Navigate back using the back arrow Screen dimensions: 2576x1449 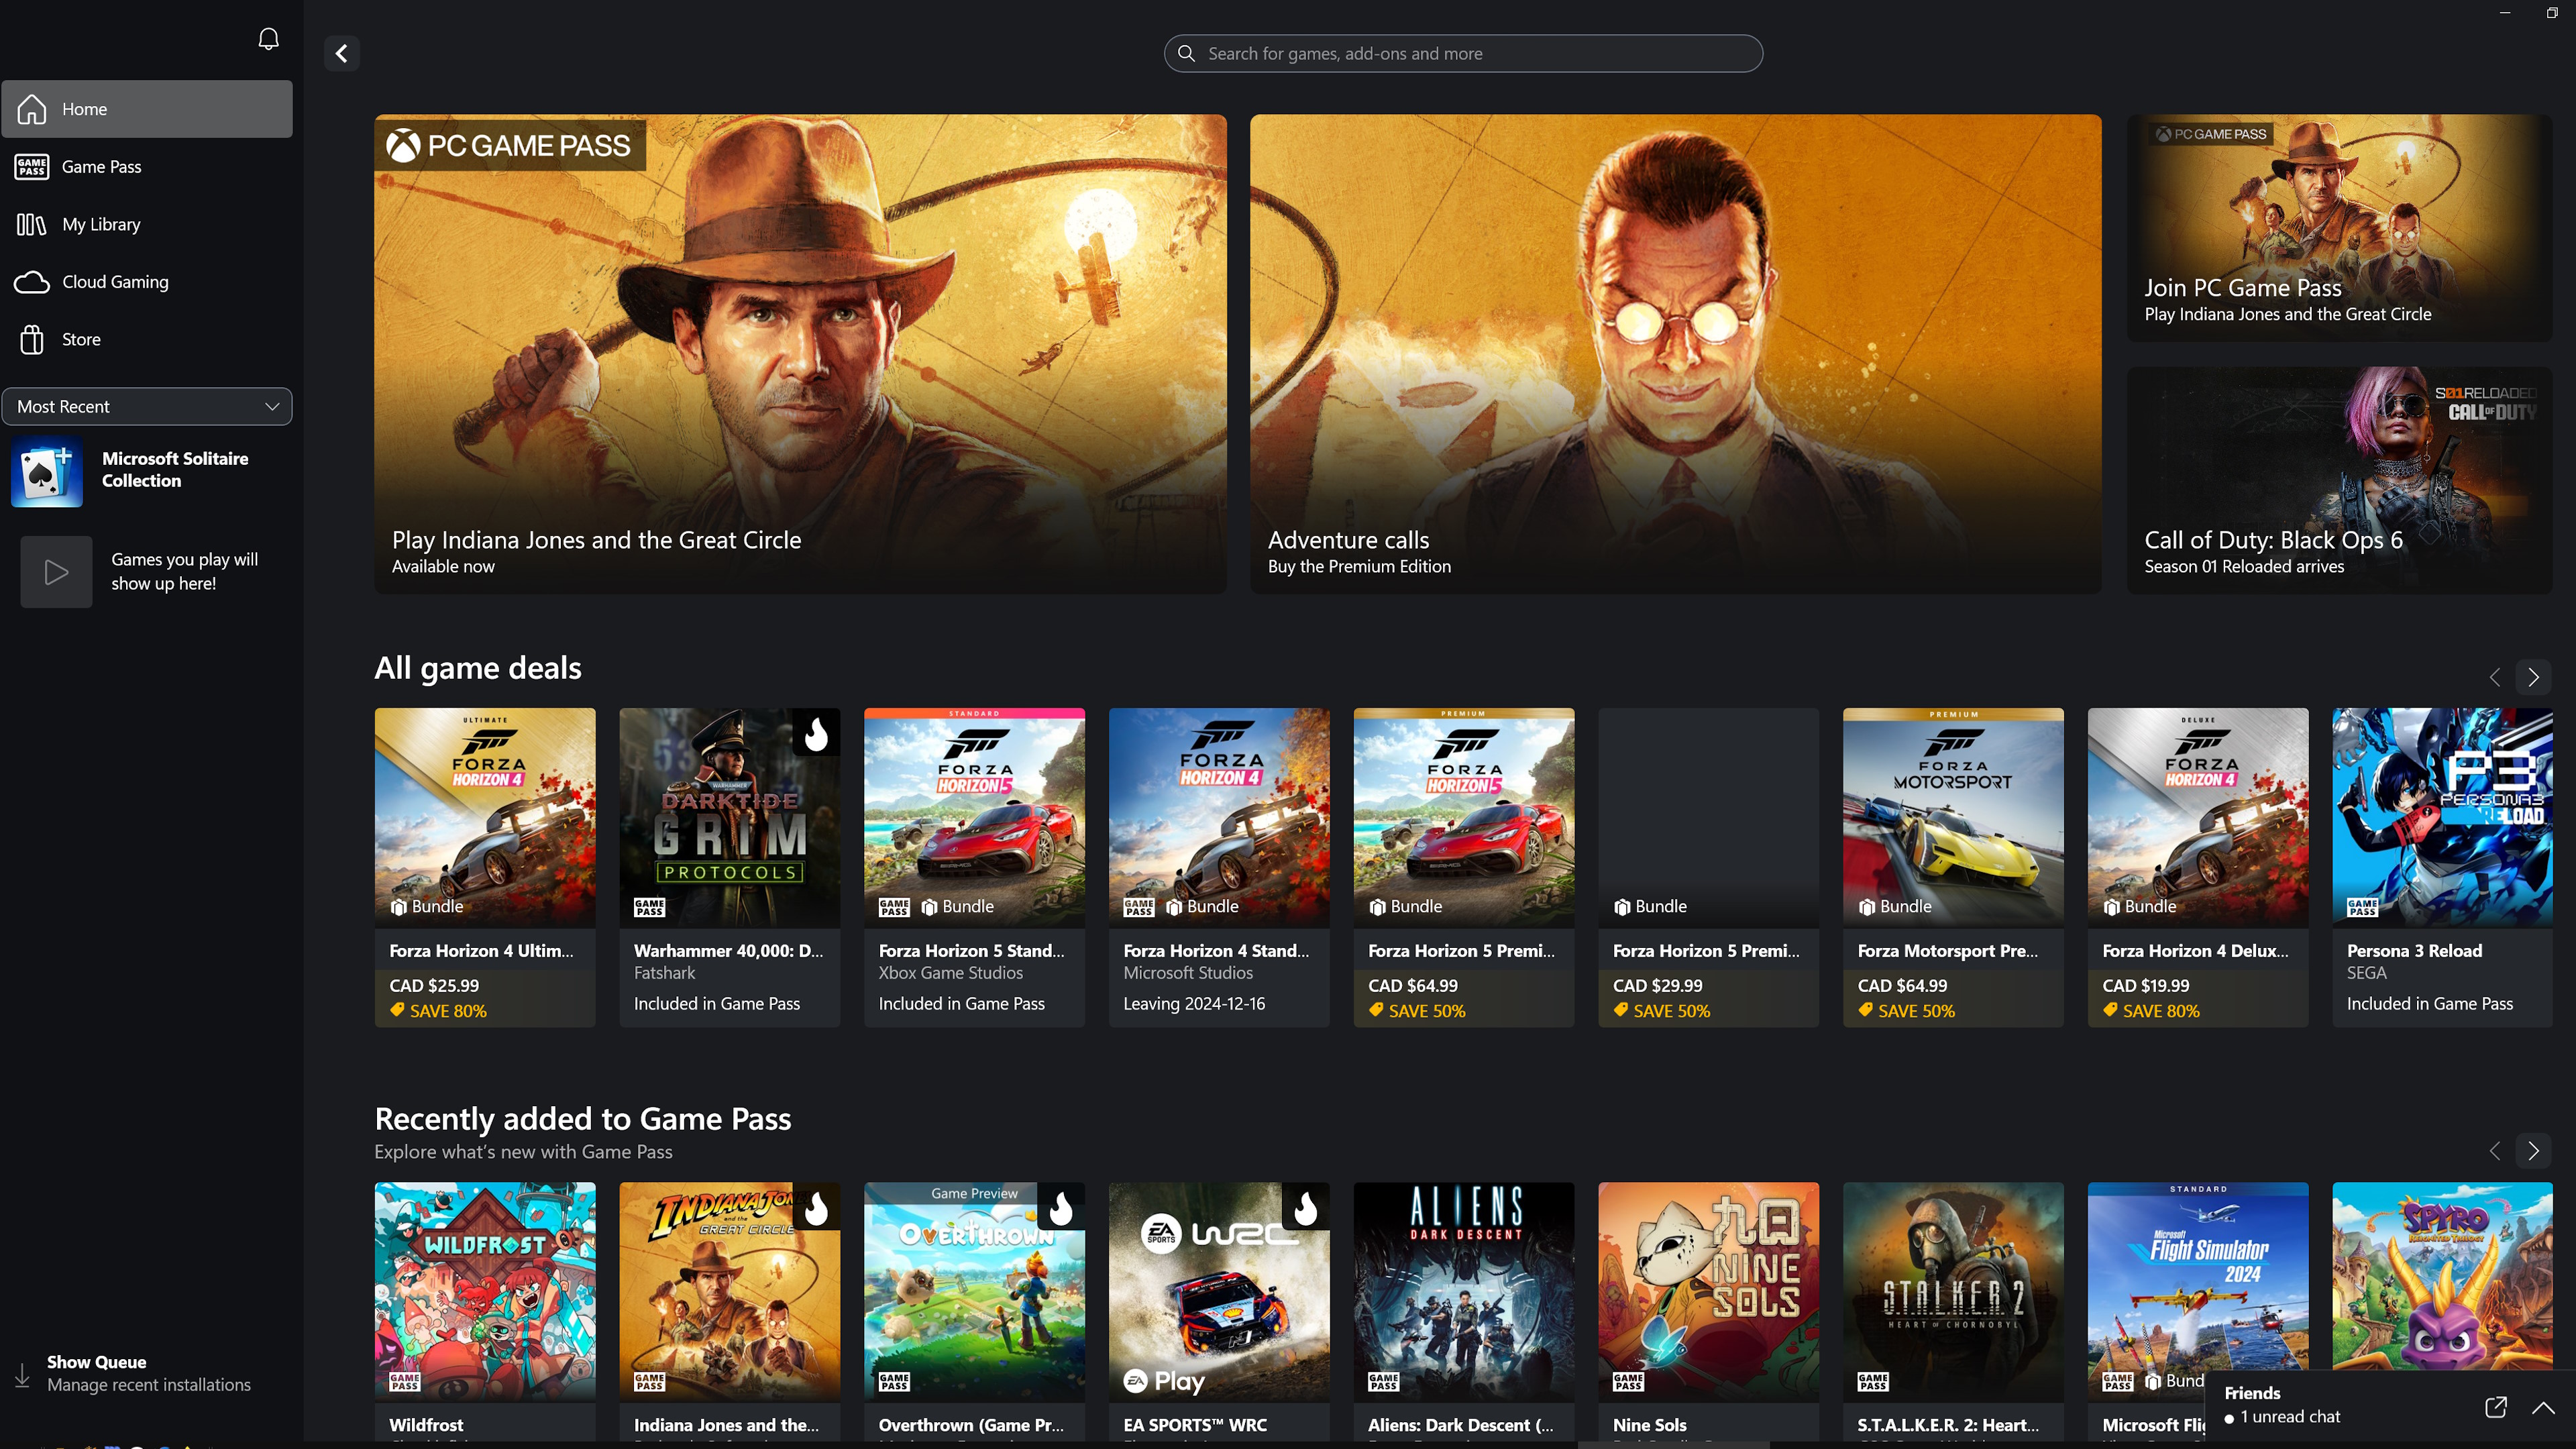click(x=340, y=53)
